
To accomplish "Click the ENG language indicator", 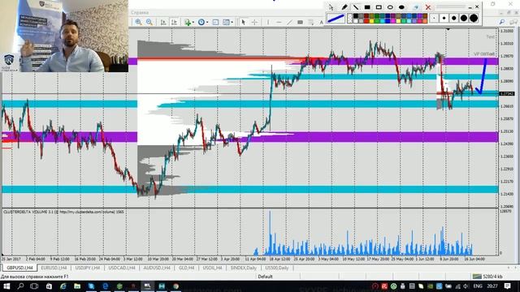I will pos(478,286).
